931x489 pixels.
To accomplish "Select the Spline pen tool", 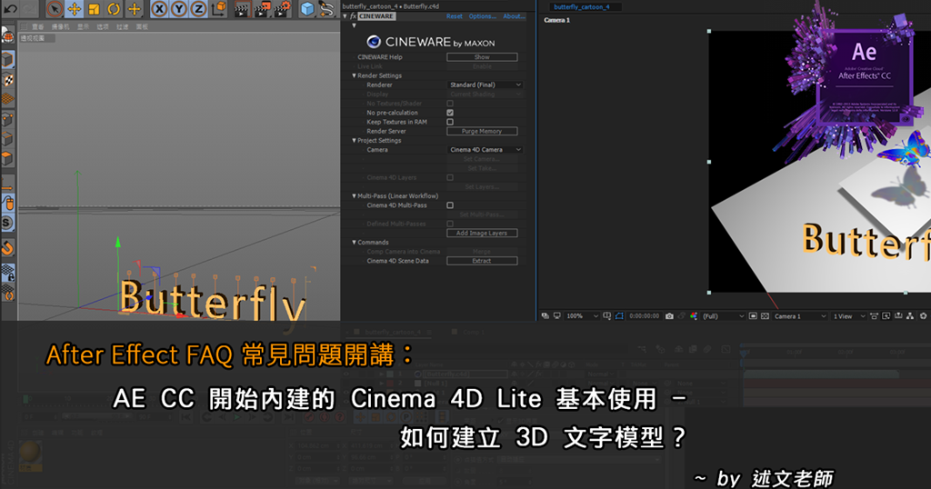I will (x=326, y=9).
